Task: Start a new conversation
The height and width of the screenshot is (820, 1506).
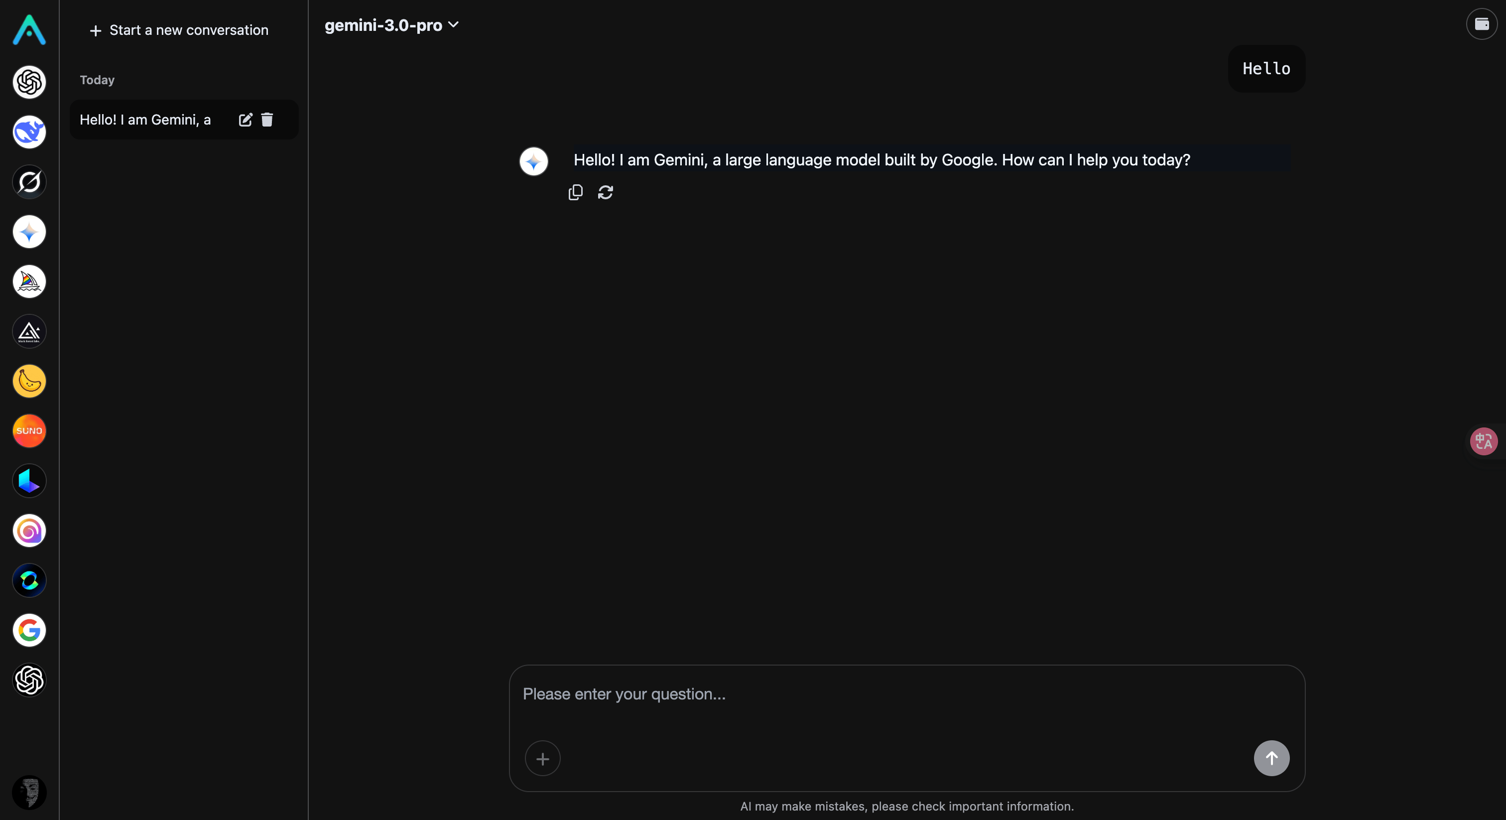Action: [178, 30]
